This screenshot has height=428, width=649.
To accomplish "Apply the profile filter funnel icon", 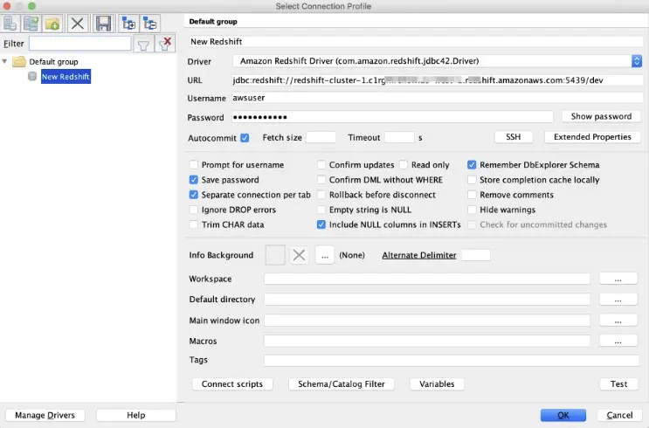I will click(x=143, y=44).
